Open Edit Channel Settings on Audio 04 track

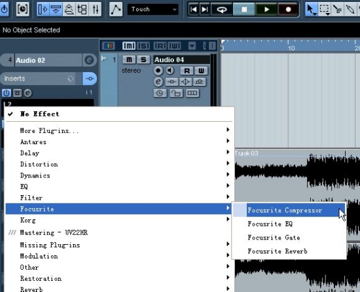point(158,82)
